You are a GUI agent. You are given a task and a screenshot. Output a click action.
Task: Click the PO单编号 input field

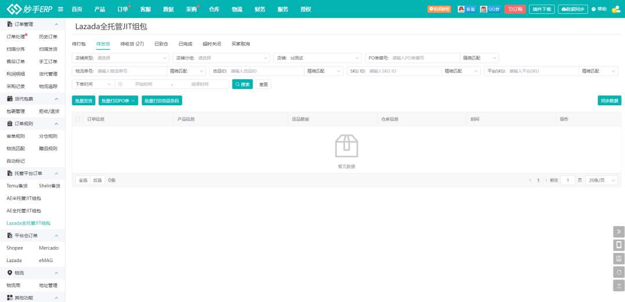[x=424, y=58]
